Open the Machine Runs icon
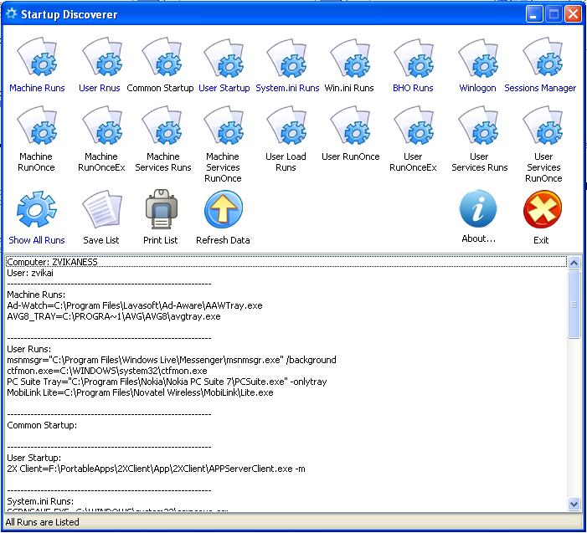Viewport: 587px width, 533px height. pyautogui.click(x=37, y=56)
